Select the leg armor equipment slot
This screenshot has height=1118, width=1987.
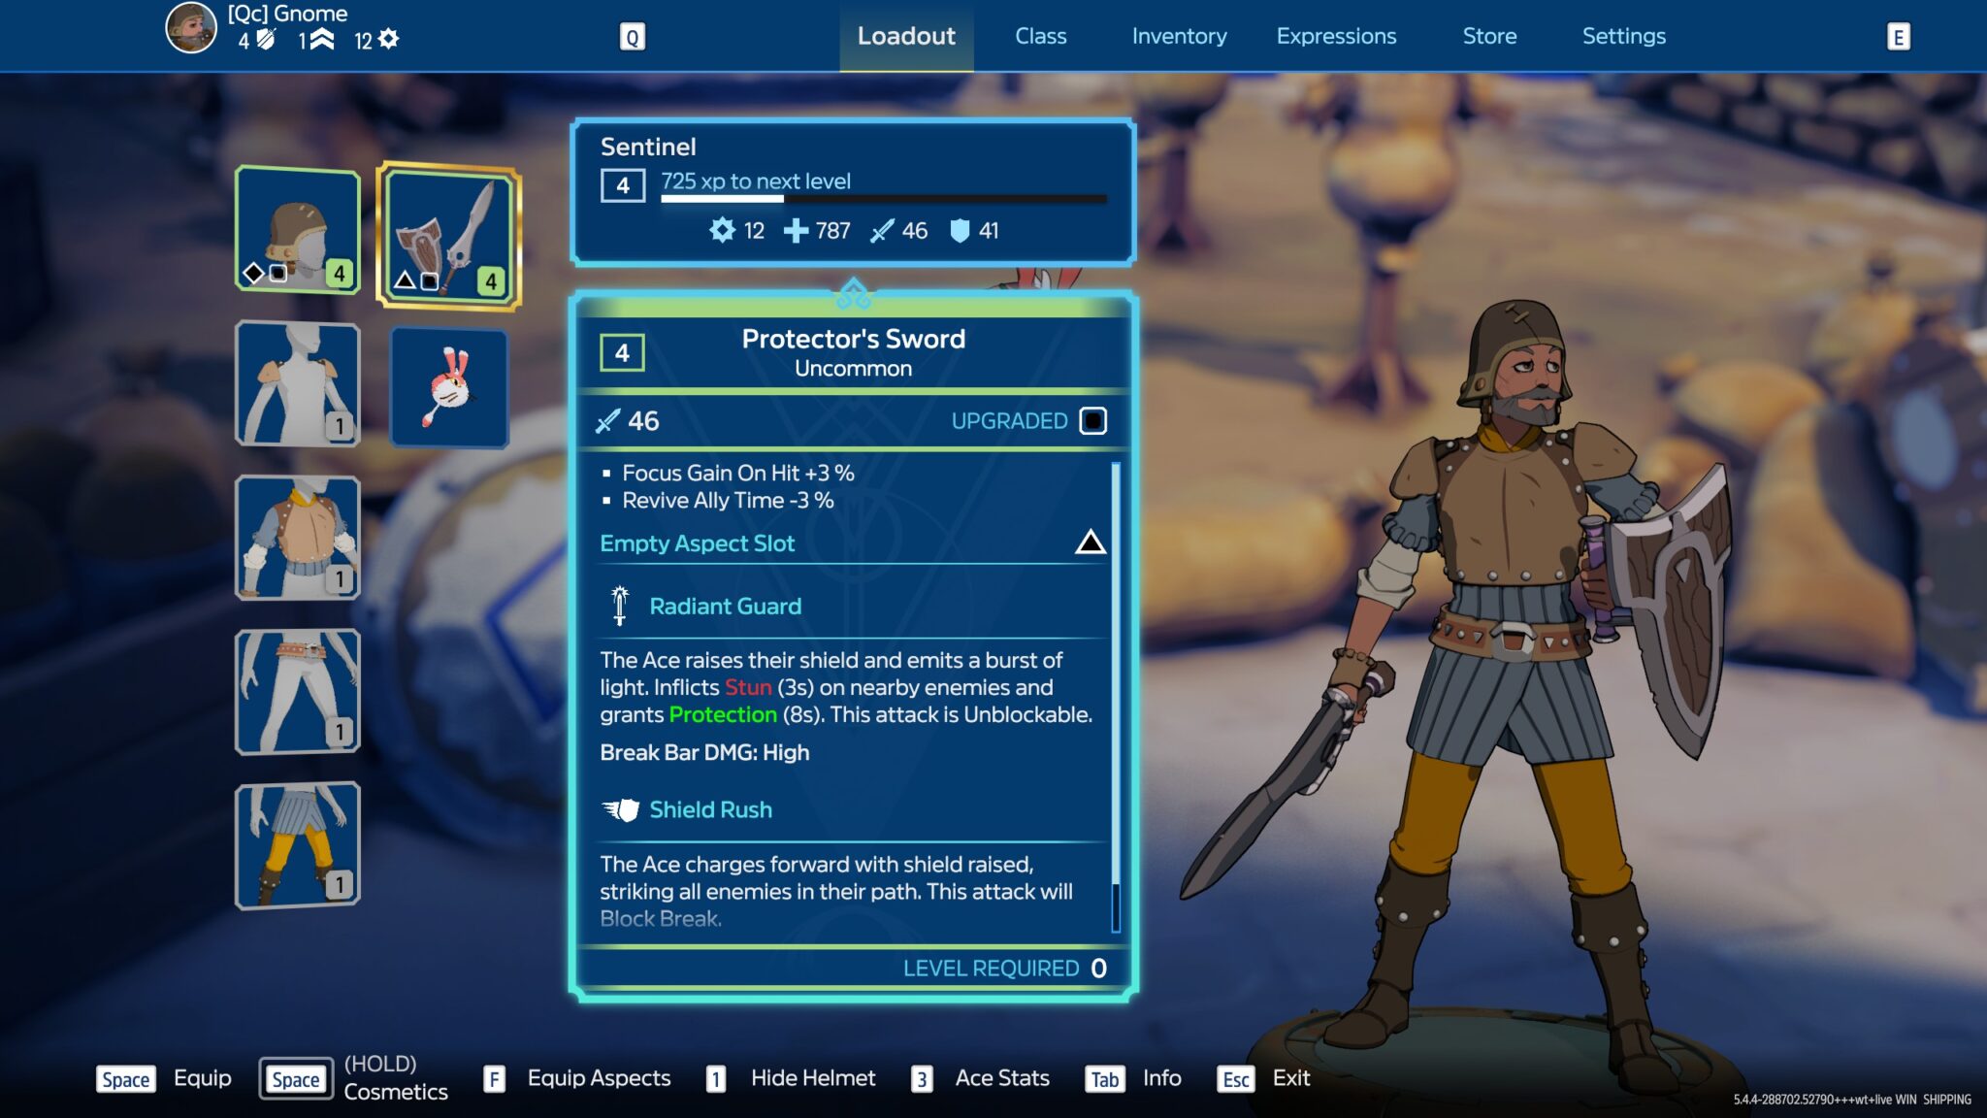coord(298,845)
